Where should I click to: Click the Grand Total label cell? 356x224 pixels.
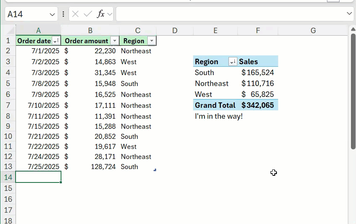click(215, 105)
